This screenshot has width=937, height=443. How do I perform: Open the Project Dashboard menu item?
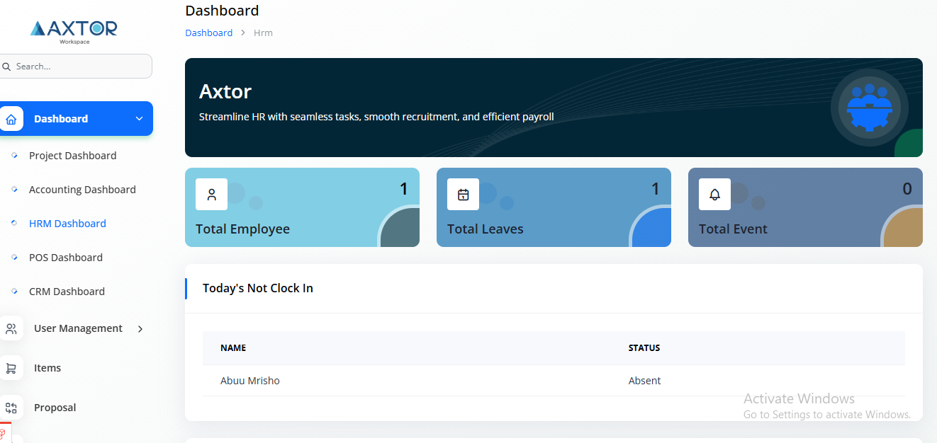pyautogui.click(x=72, y=156)
